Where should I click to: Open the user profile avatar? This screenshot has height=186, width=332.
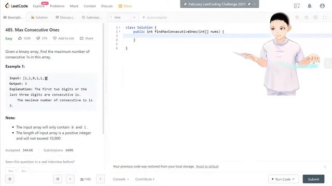click(322, 6)
